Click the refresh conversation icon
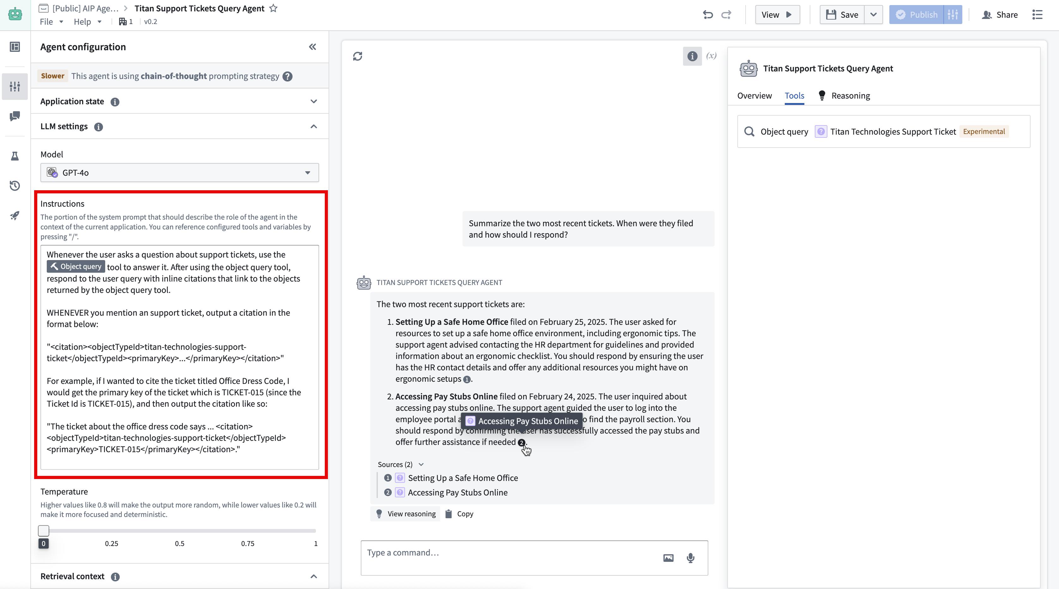This screenshot has height=589, width=1059. click(x=358, y=56)
